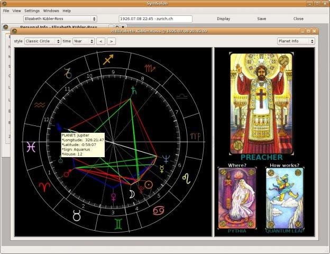Click the Save button
This screenshot has width=330, height=254.
coord(262,19)
